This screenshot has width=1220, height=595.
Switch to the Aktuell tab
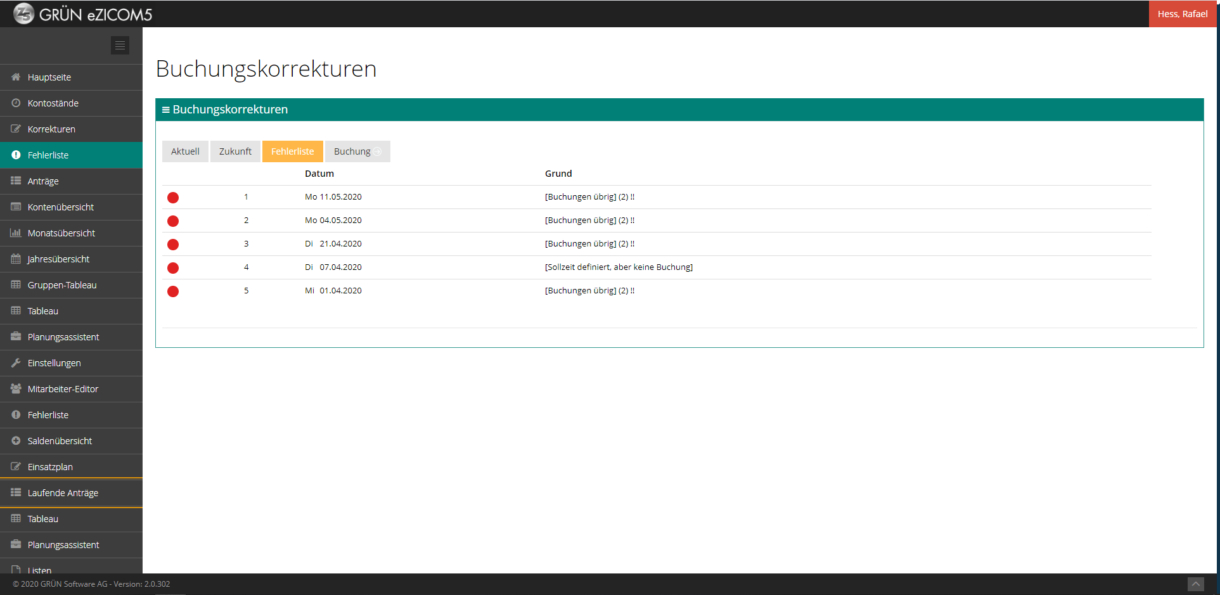point(185,151)
